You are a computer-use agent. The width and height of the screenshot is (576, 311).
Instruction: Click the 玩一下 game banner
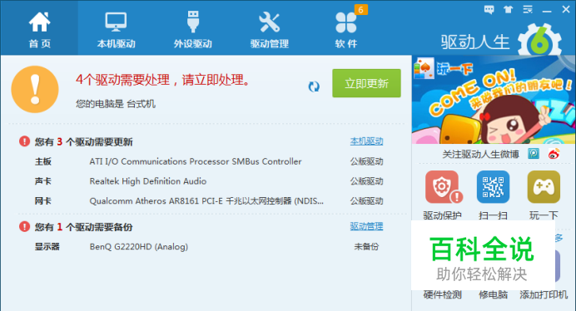(494, 100)
